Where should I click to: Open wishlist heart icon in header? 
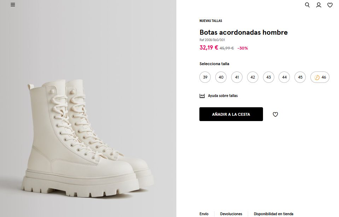click(330, 5)
